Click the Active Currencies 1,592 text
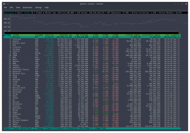The width and height of the screenshot is (190, 133). [x=144, y=13]
